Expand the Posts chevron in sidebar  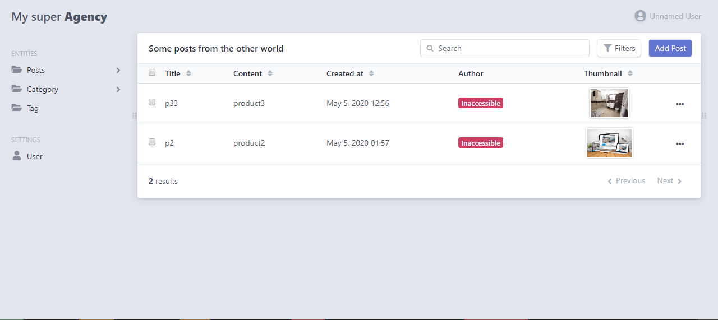[x=118, y=70]
